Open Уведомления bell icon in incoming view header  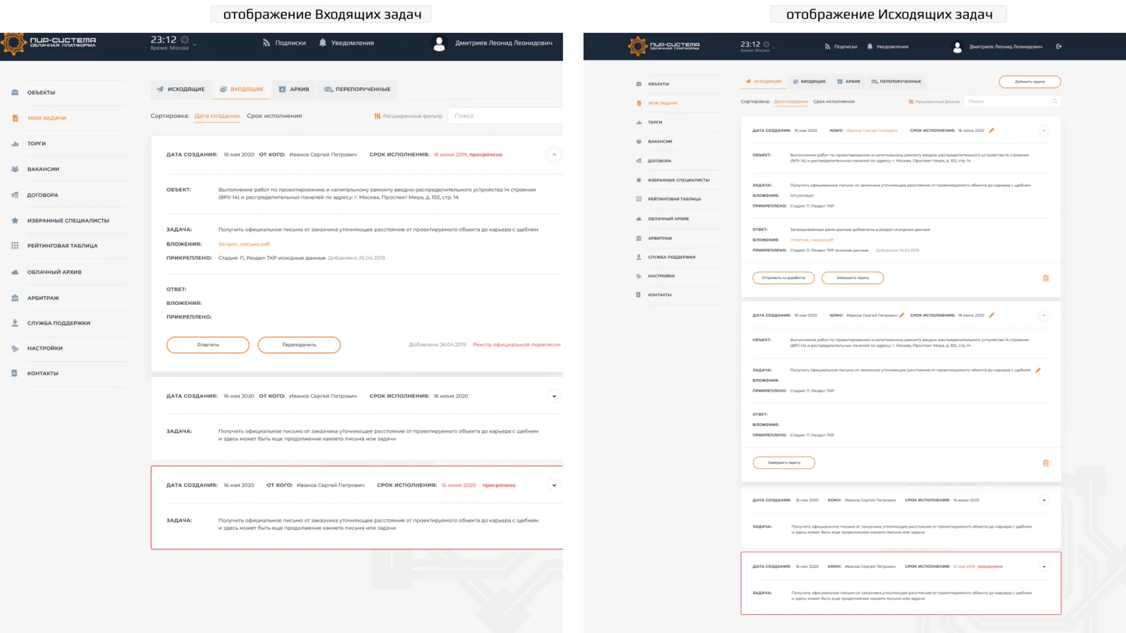coord(323,43)
